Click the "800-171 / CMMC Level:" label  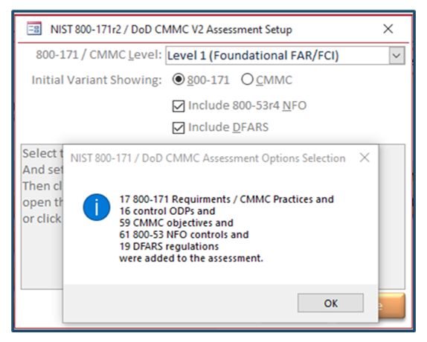point(99,55)
